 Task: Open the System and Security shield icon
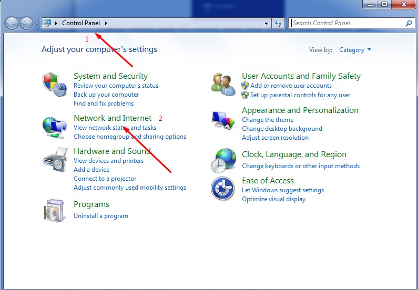click(x=54, y=85)
